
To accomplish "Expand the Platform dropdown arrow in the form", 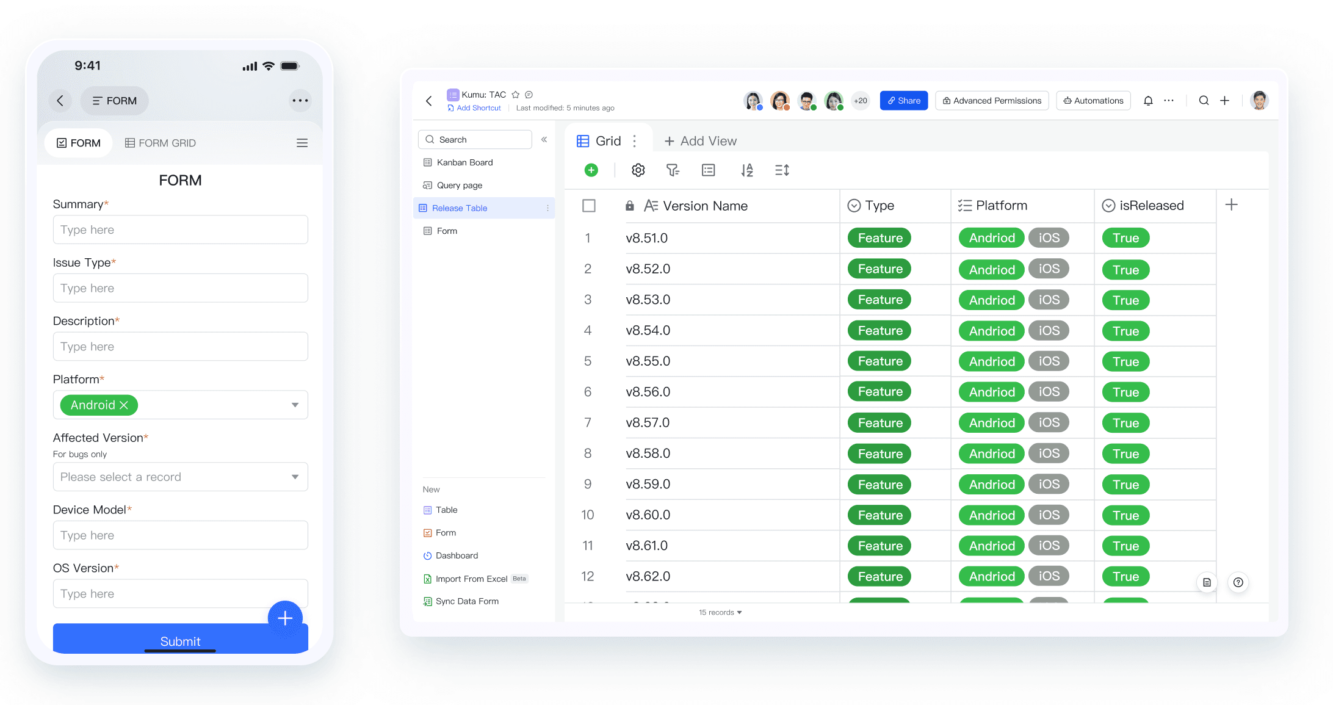I will [x=295, y=405].
